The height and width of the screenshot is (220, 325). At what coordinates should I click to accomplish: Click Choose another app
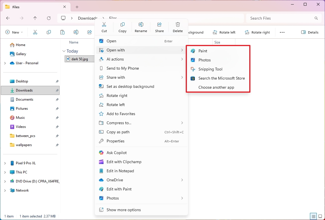tap(216, 87)
